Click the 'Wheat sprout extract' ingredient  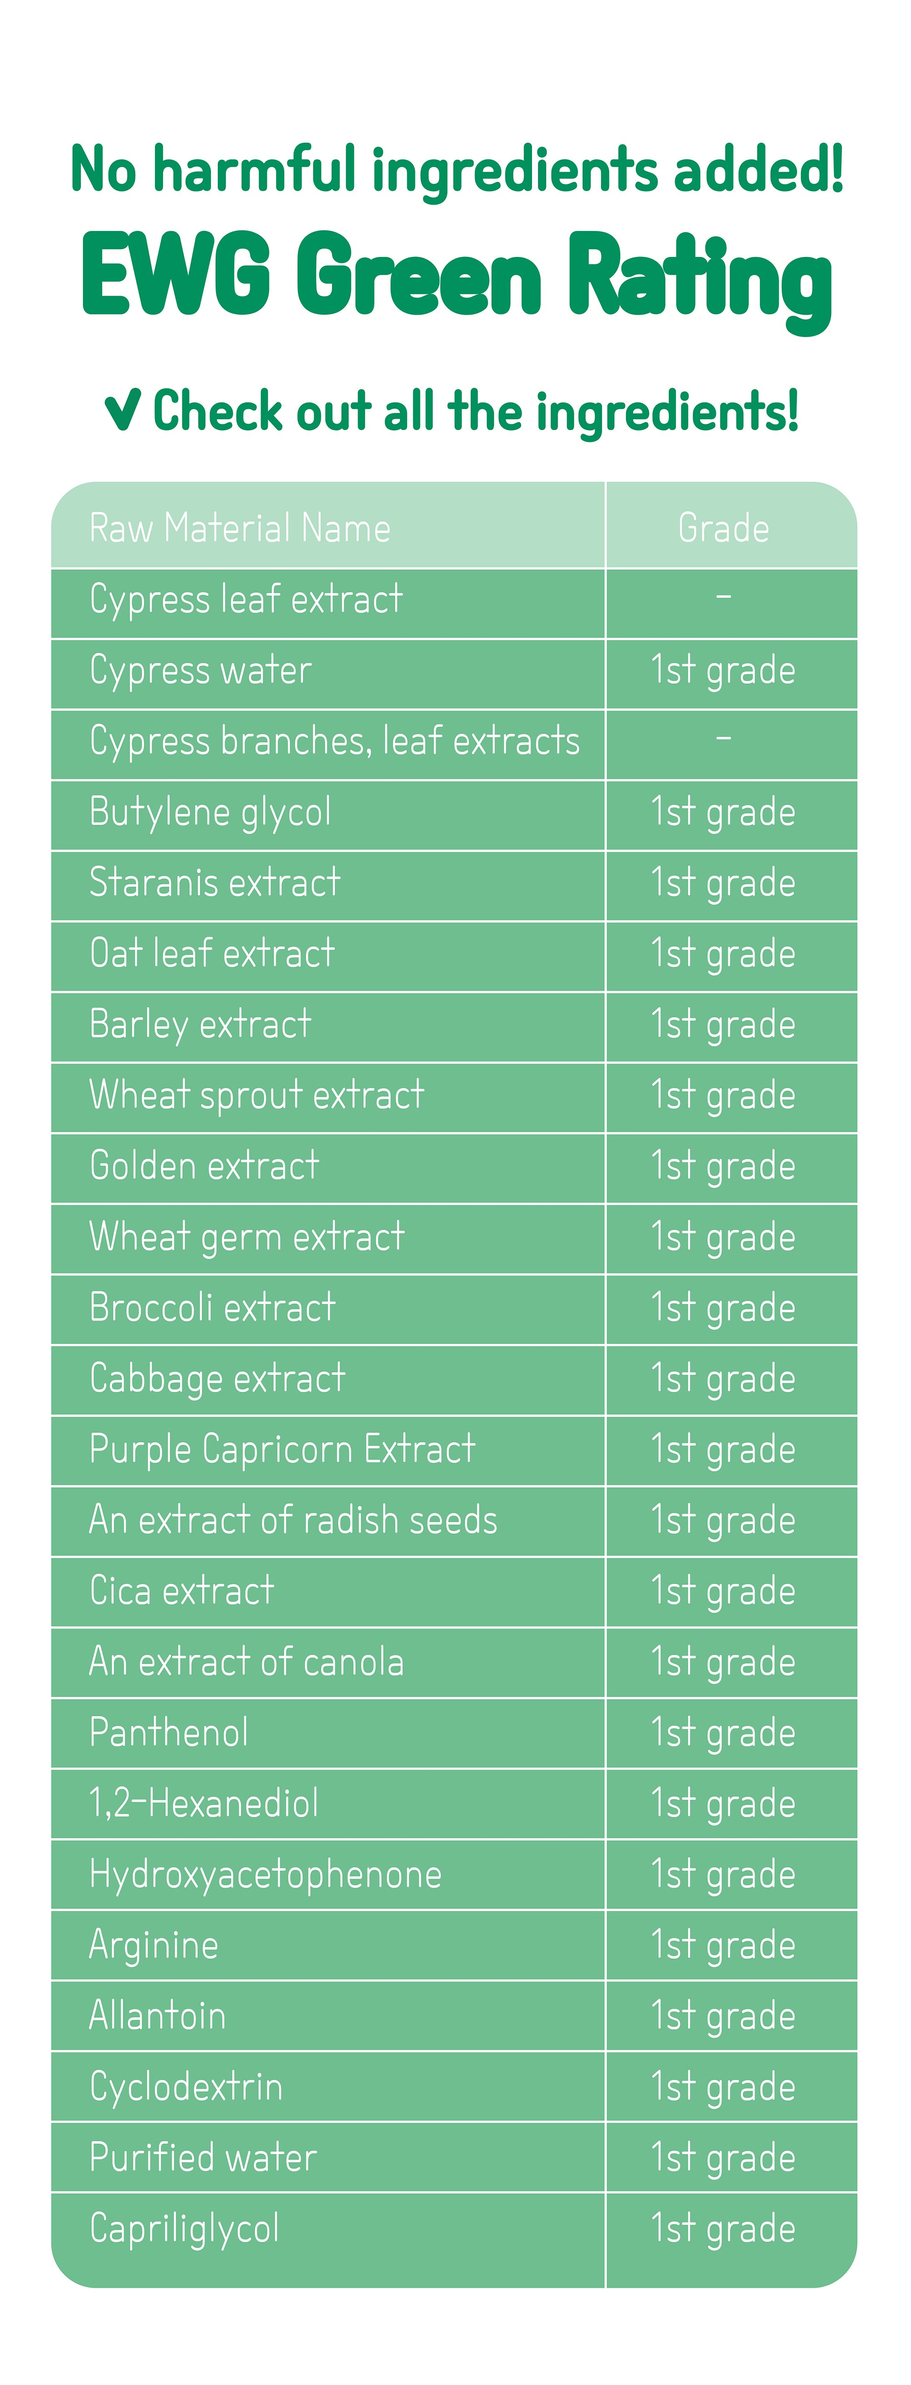pos(256,1095)
